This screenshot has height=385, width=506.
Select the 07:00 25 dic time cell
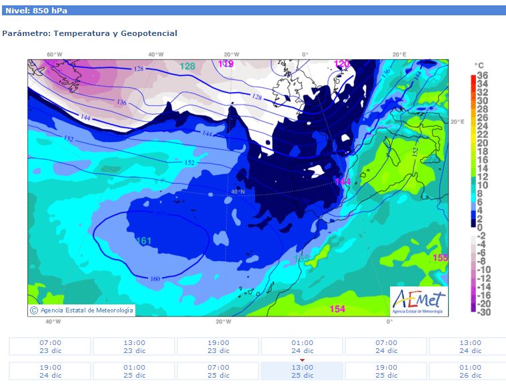[x=218, y=371]
